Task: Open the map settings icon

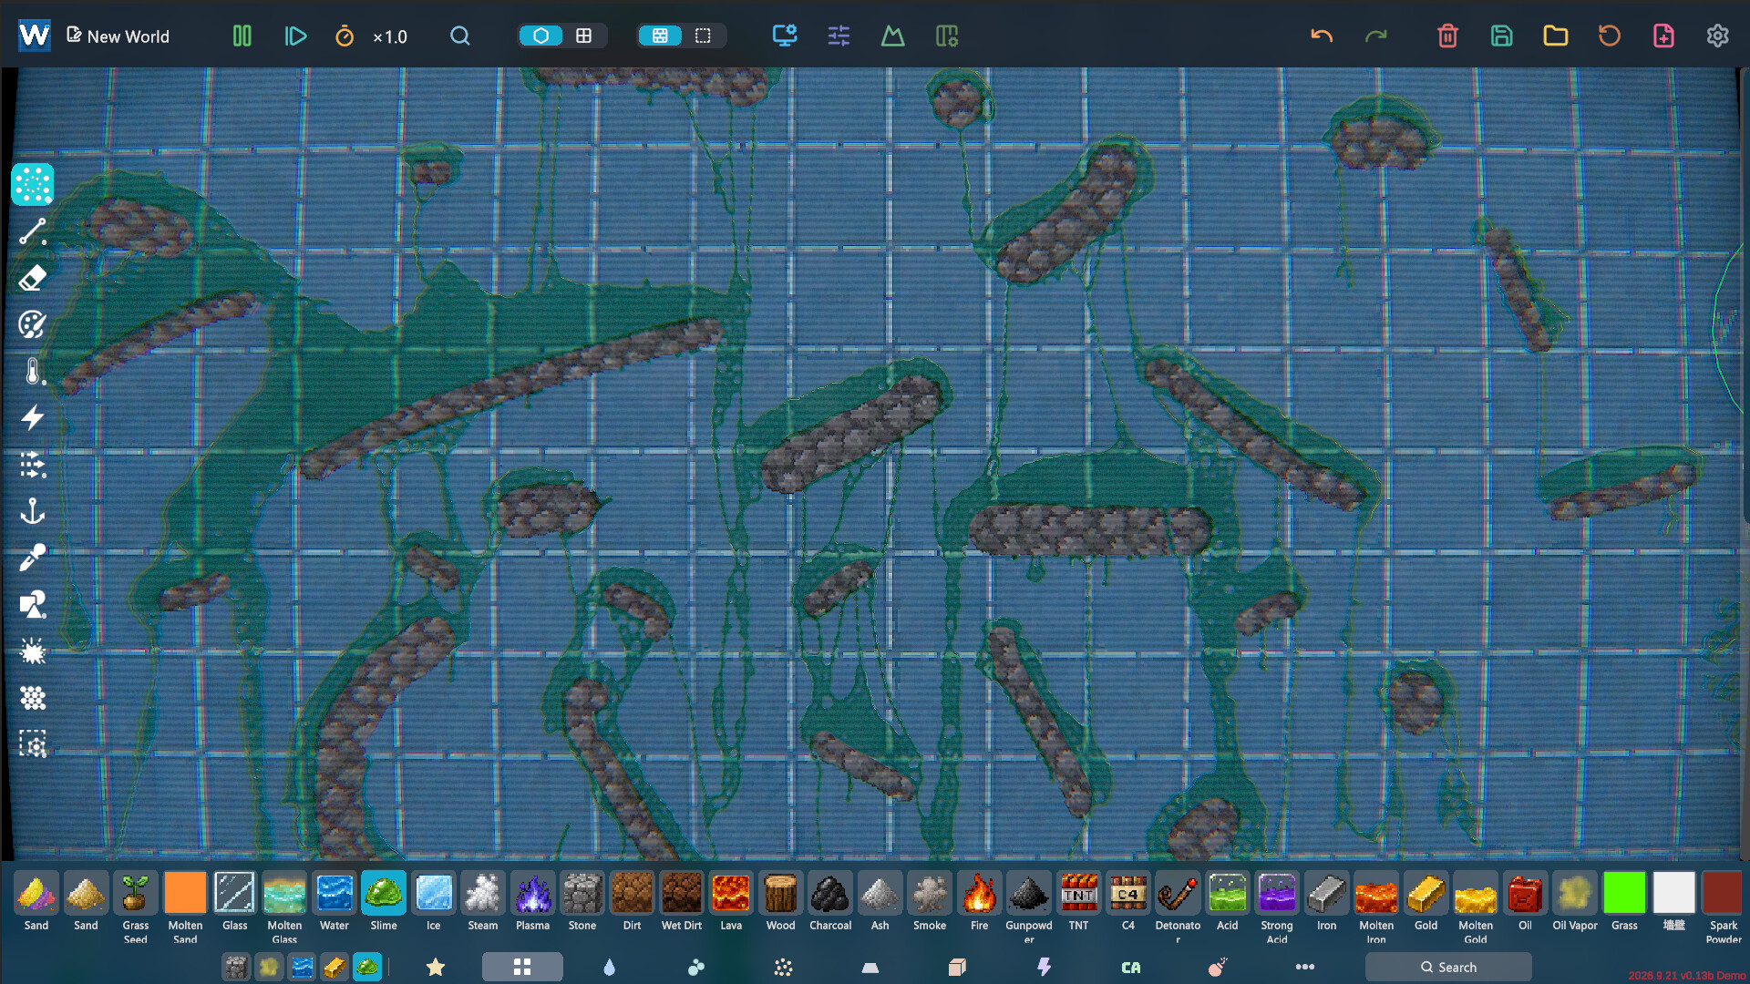Action: 947,36
